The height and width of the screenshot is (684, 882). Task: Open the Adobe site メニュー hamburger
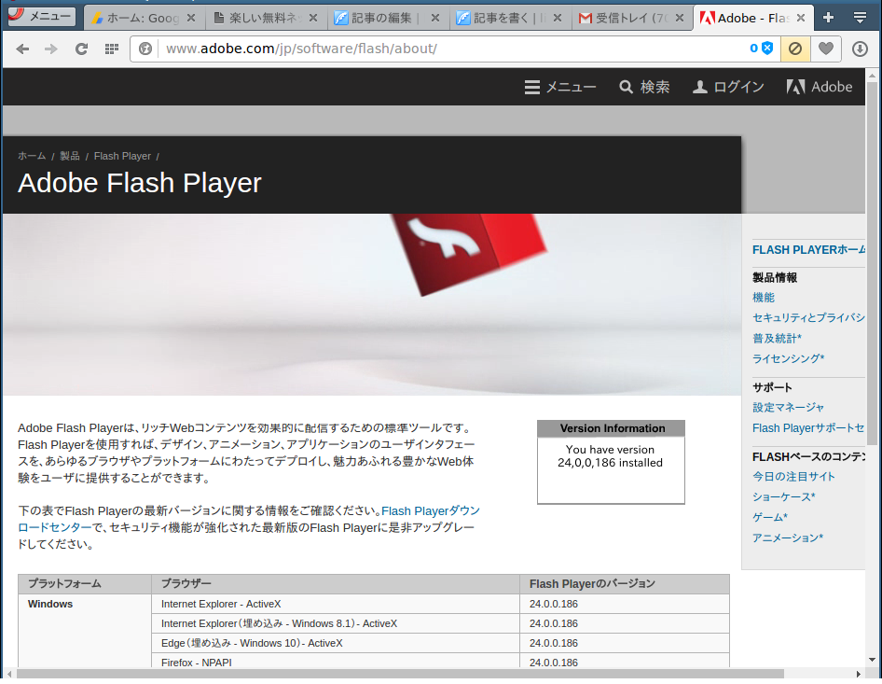coord(560,88)
